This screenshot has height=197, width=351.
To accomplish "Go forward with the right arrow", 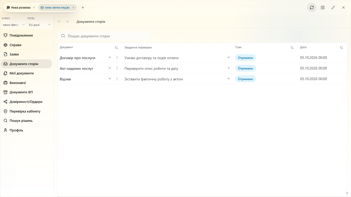I will tap(67, 22).
